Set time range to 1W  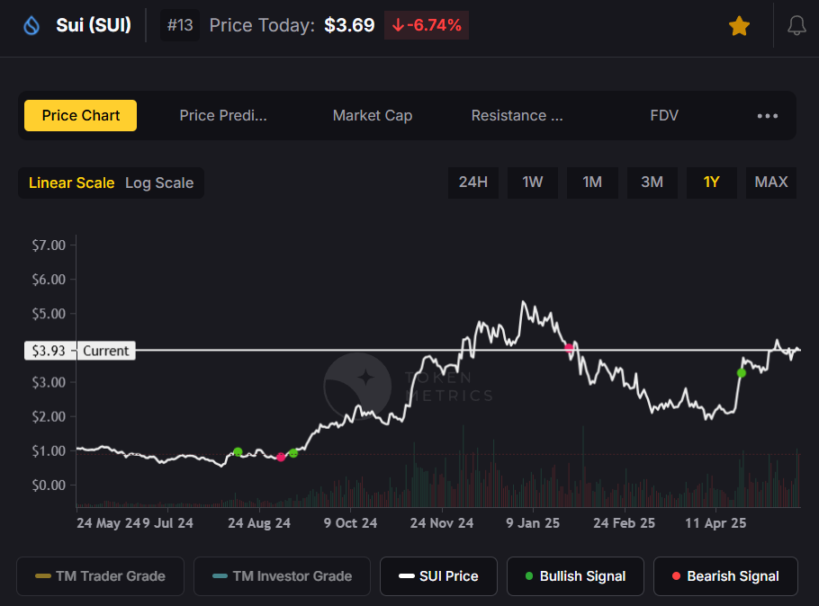[x=533, y=183]
